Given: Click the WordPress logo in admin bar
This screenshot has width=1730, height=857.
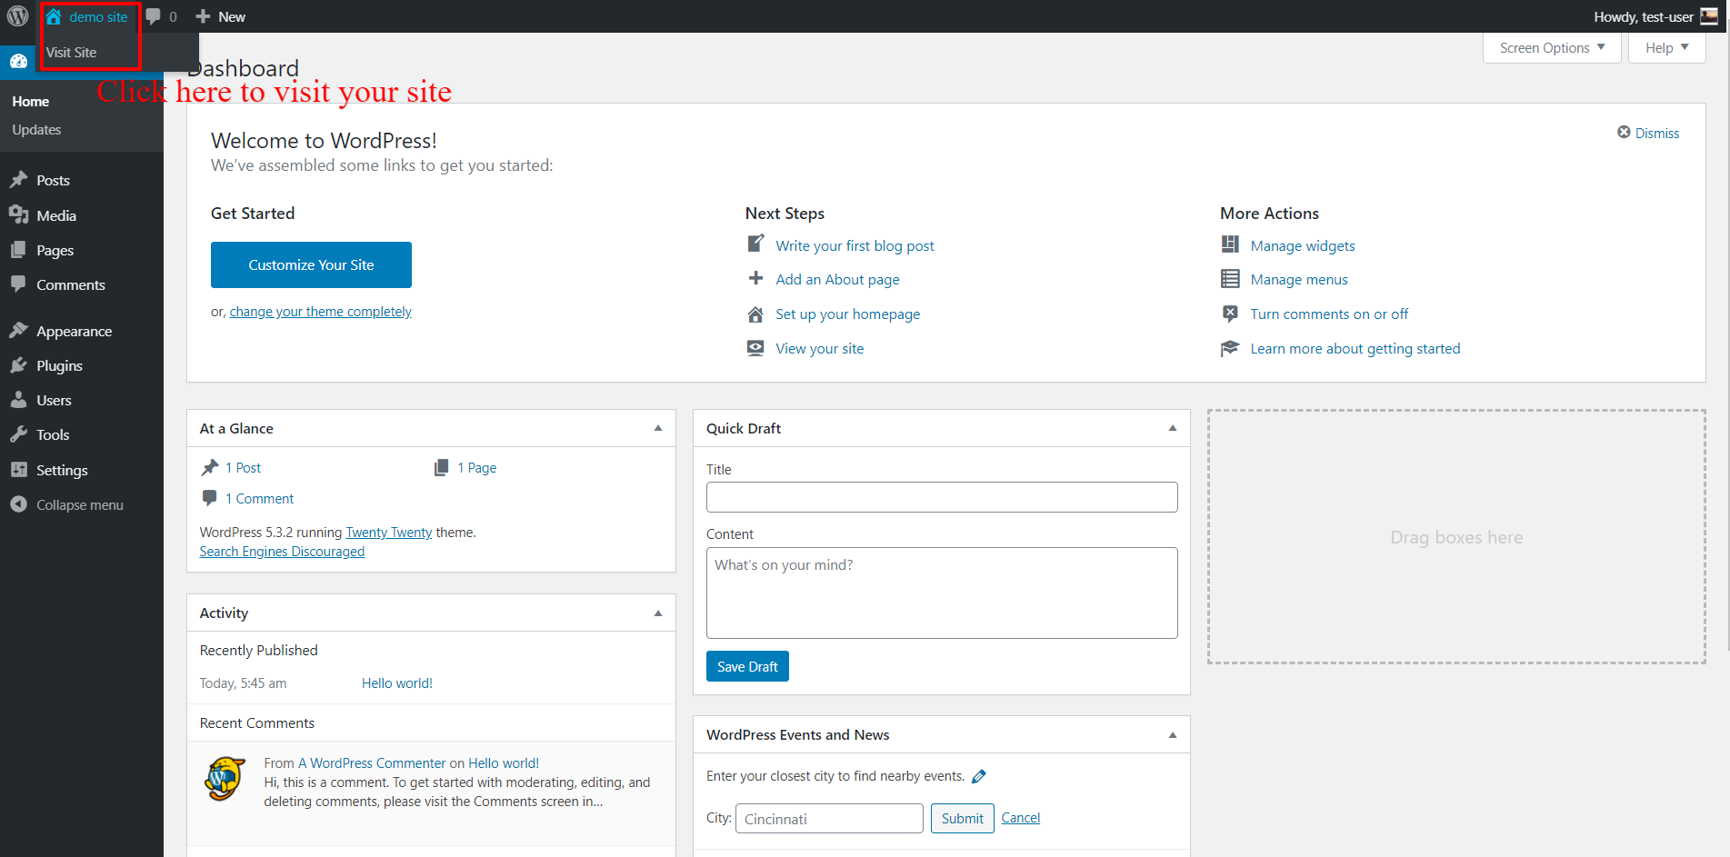Looking at the screenshot, I should click(18, 16).
